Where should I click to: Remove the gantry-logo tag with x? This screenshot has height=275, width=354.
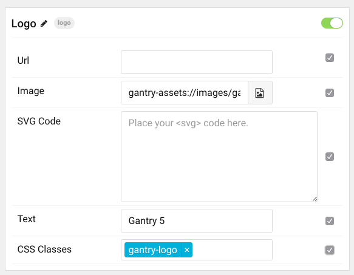187,250
